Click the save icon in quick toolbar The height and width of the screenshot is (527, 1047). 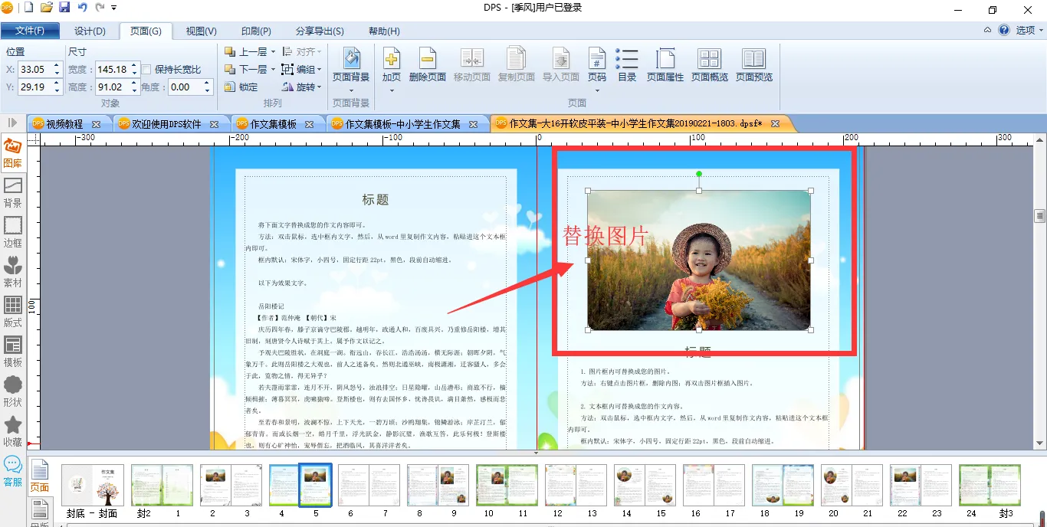64,8
